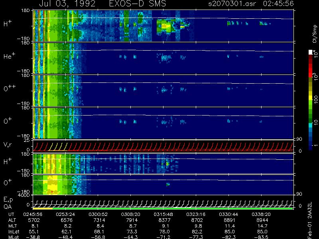Click the start time '02:45:56' in the header
Screen dimensions: 319x239
point(278,4)
